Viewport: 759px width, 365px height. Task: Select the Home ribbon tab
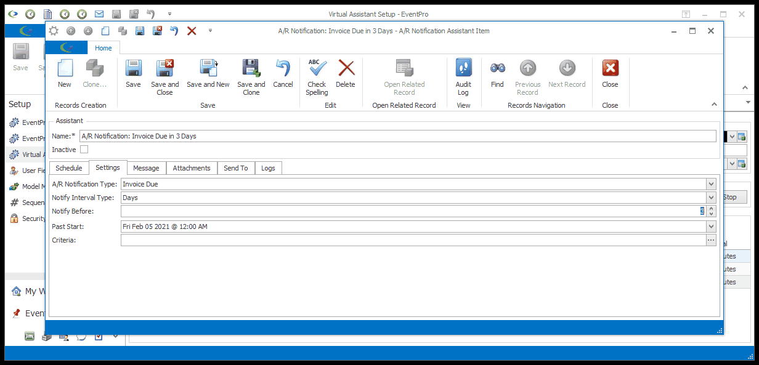coord(103,48)
